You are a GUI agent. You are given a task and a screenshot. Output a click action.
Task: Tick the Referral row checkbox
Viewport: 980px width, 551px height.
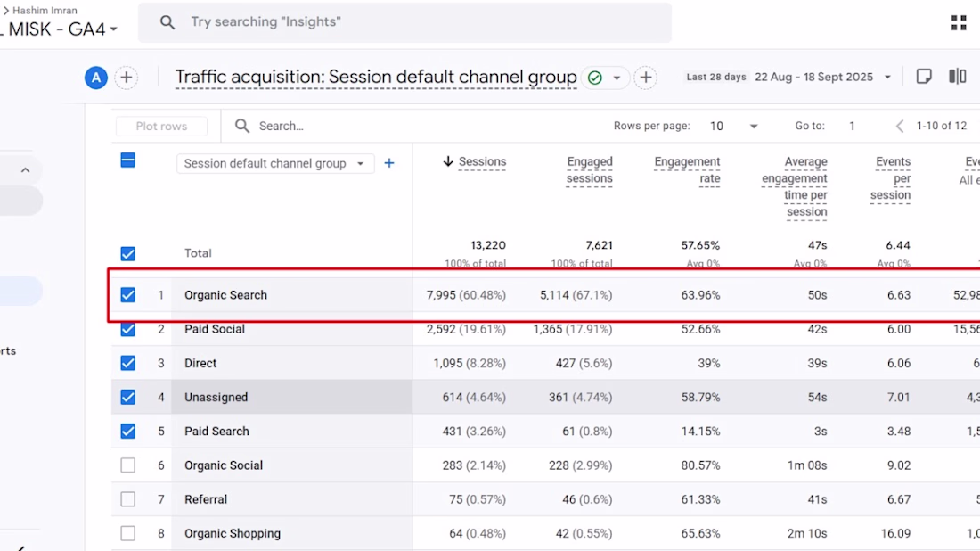pos(128,499)
